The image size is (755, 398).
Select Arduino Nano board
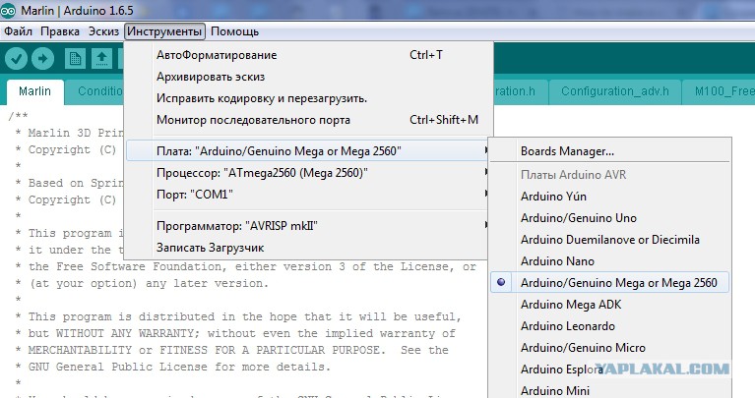[609, 261]
